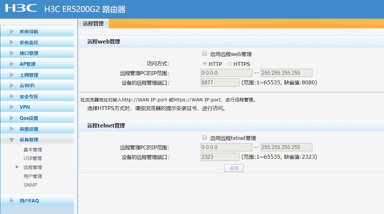The width and height of the screenshot is (384, 214).
Task: Click telnet start IP field 0.0.0.0
Action: (x=226, y=147)
